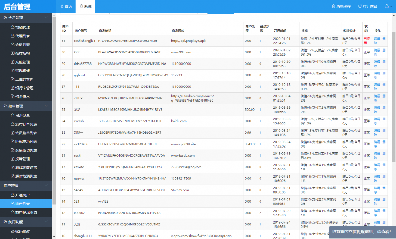Screen dimensions: 396x239
Task: Click the website cell www.cp8899.site
Action: (x=183, y=144)
